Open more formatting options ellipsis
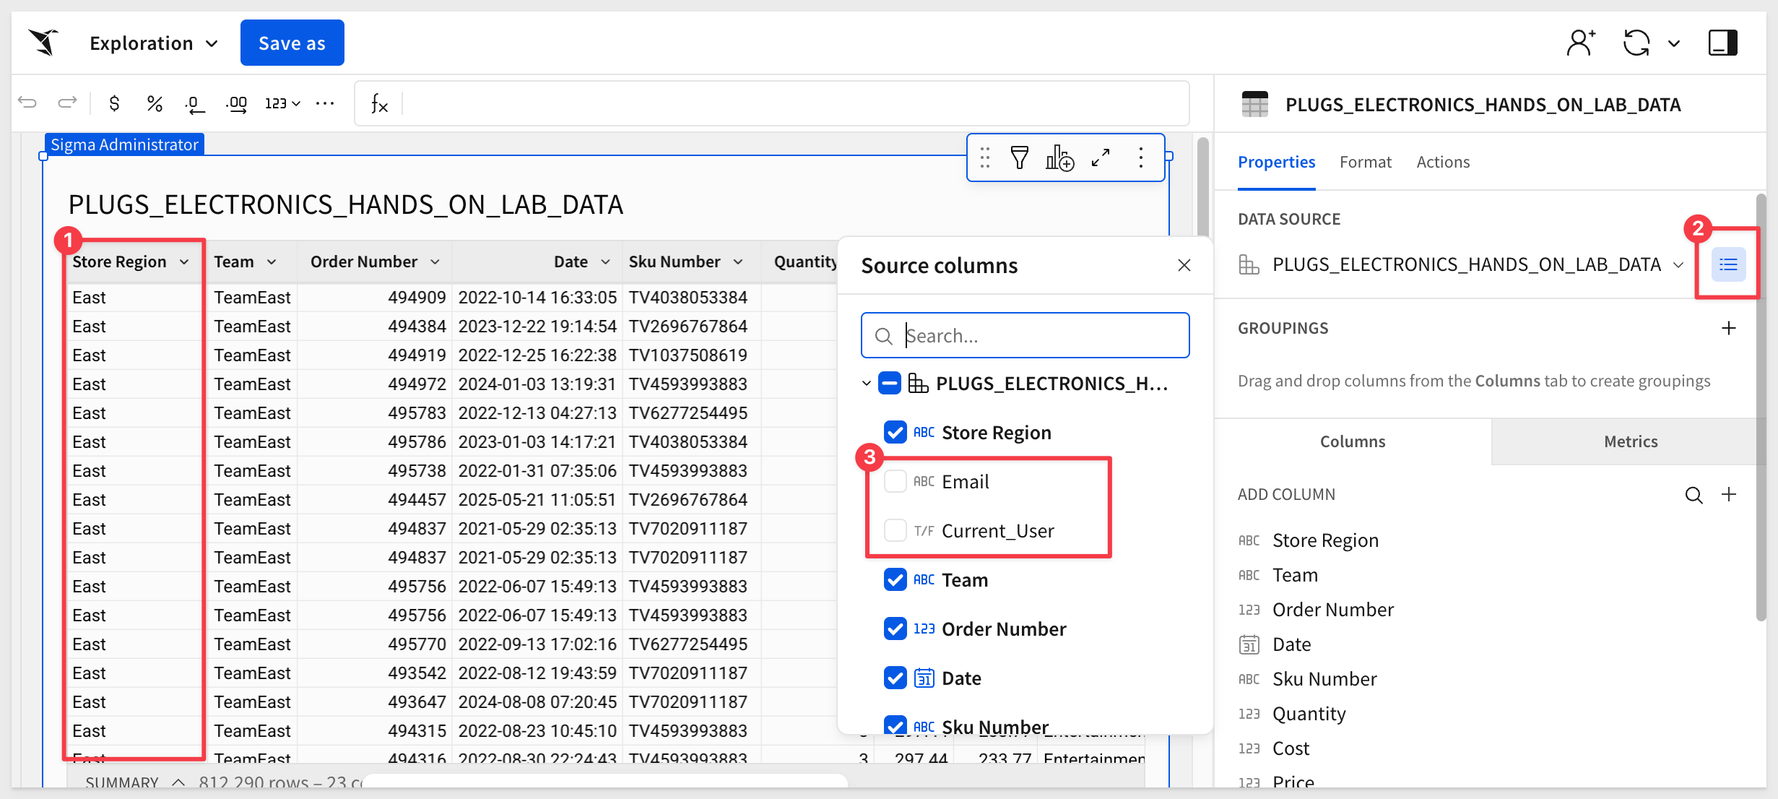This screenshot has height=799, width=1778. (325, 103)
